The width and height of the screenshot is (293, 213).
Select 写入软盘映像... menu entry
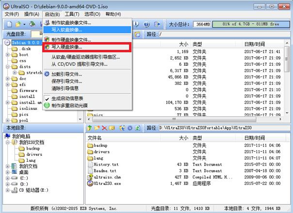pyautogui.click(x=87, y=30)
